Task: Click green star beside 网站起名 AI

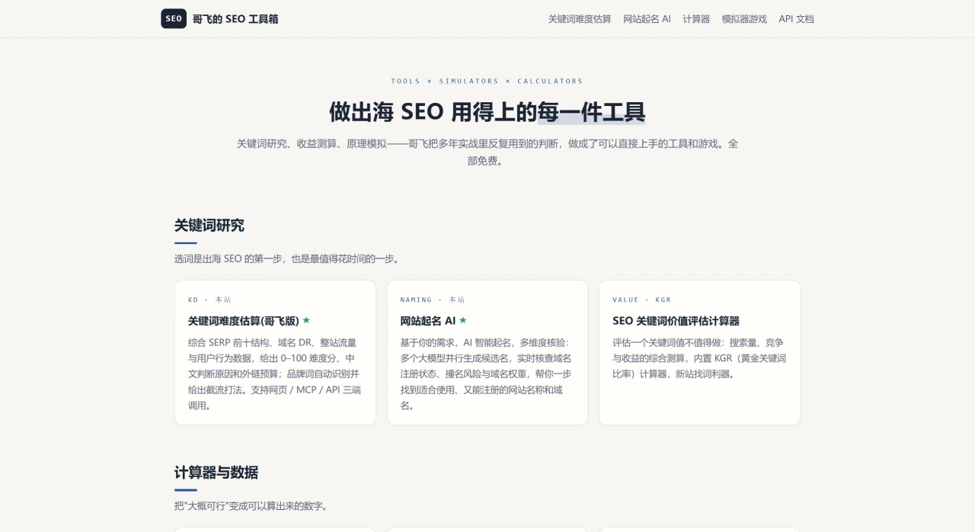Action: (x=462, y=320)
